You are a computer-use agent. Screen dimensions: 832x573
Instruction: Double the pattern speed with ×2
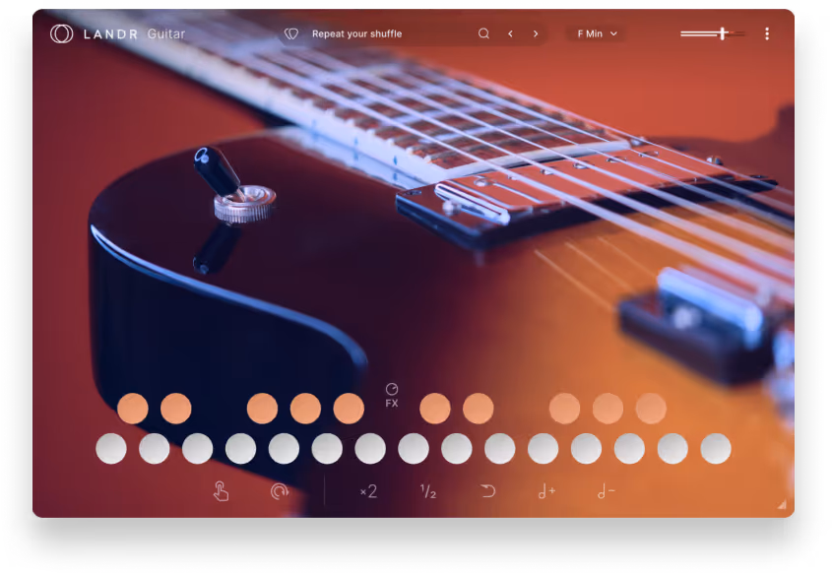pyautogui.click(x=369, y=491)
